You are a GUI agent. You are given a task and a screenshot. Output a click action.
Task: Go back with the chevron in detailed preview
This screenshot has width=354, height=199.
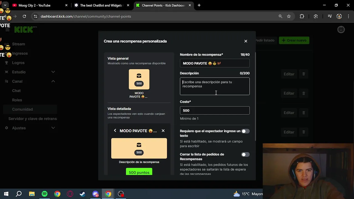[115, 131]
